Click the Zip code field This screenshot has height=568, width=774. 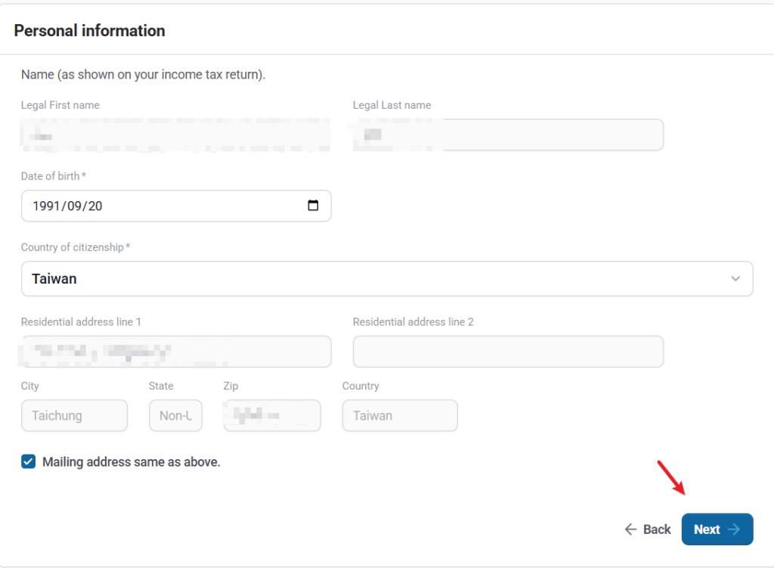coord(271,416)
